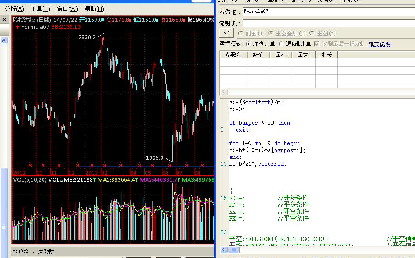Click the 平空:SELLSHORT code line
This screenshot has width=415, height=258.
(x=279, y=239)
